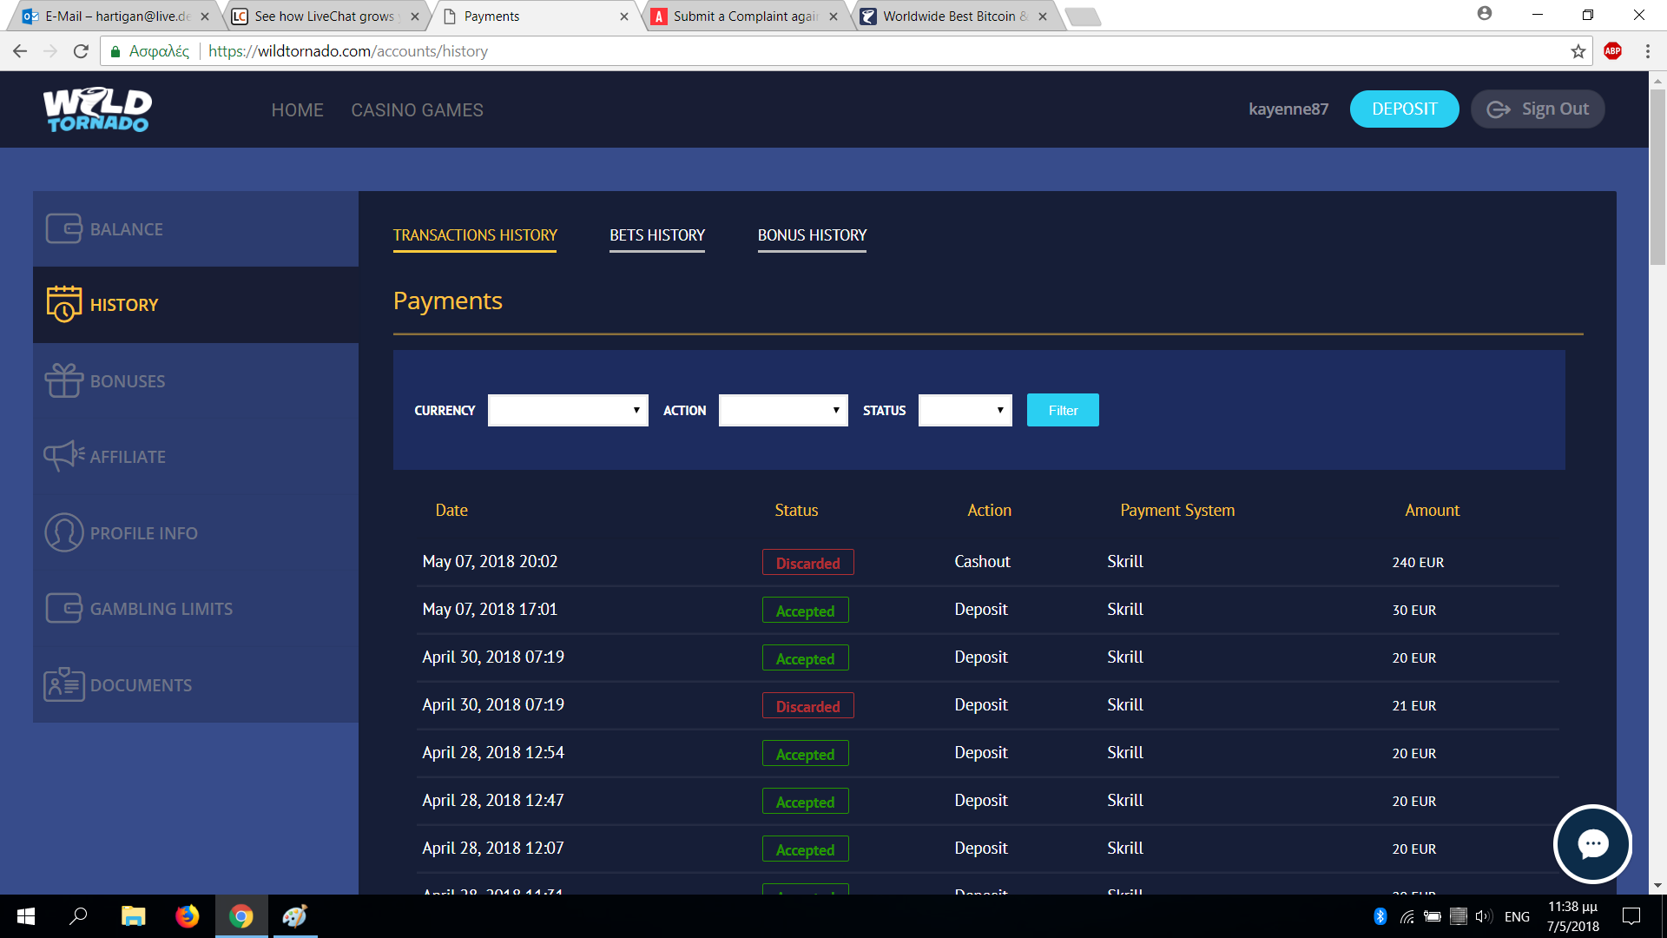
Task: Open Profile Info in sidebar
Action: point(195,532)
